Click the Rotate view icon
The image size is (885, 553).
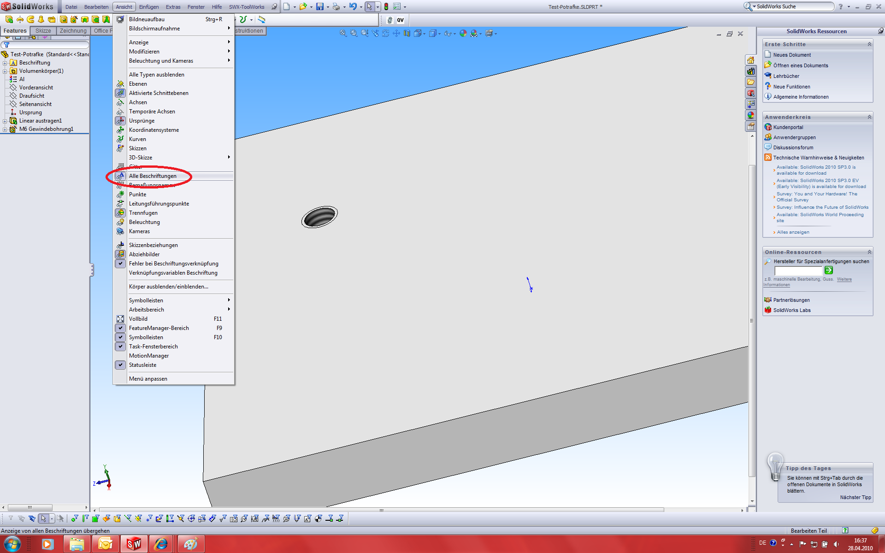point(385,33)
